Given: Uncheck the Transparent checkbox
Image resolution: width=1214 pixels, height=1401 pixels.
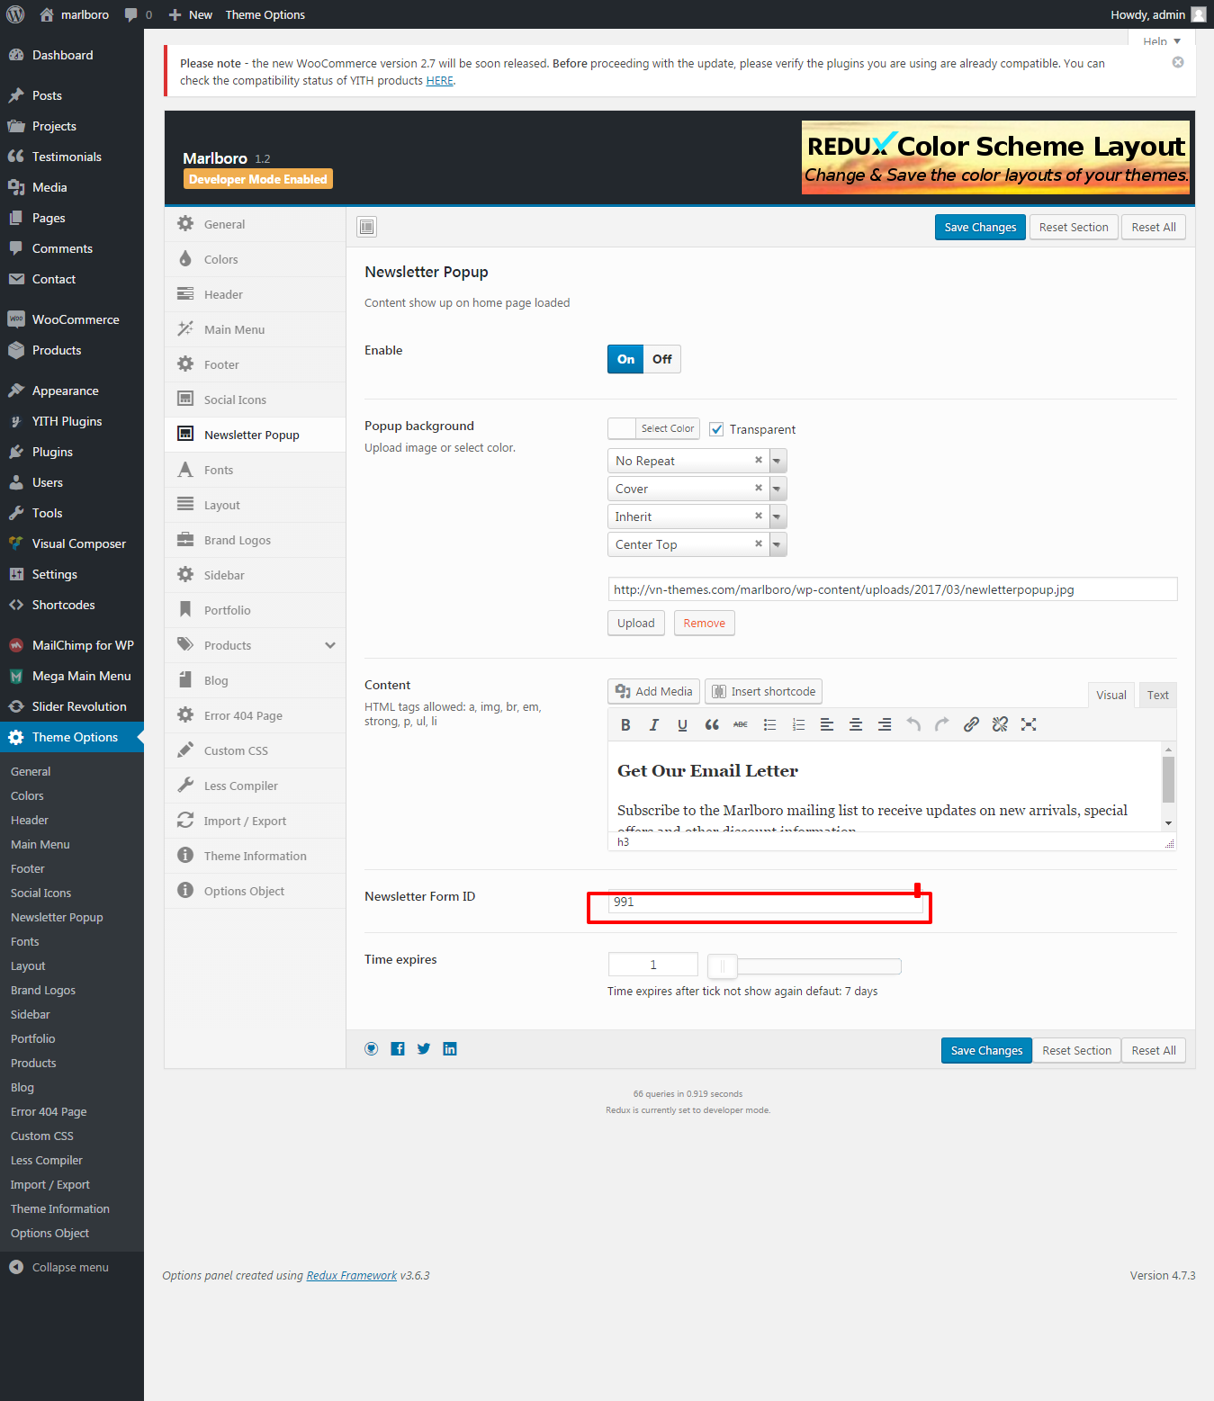Looking at the screenshot, I should tap(716, 429).
